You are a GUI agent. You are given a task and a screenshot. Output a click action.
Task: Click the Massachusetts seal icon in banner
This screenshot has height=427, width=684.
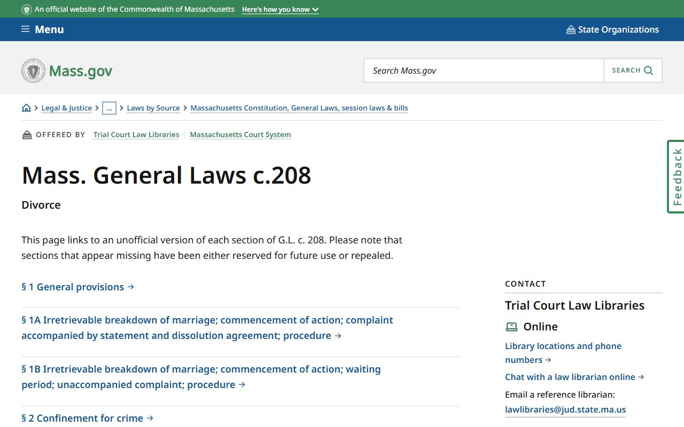coord(27,10)
